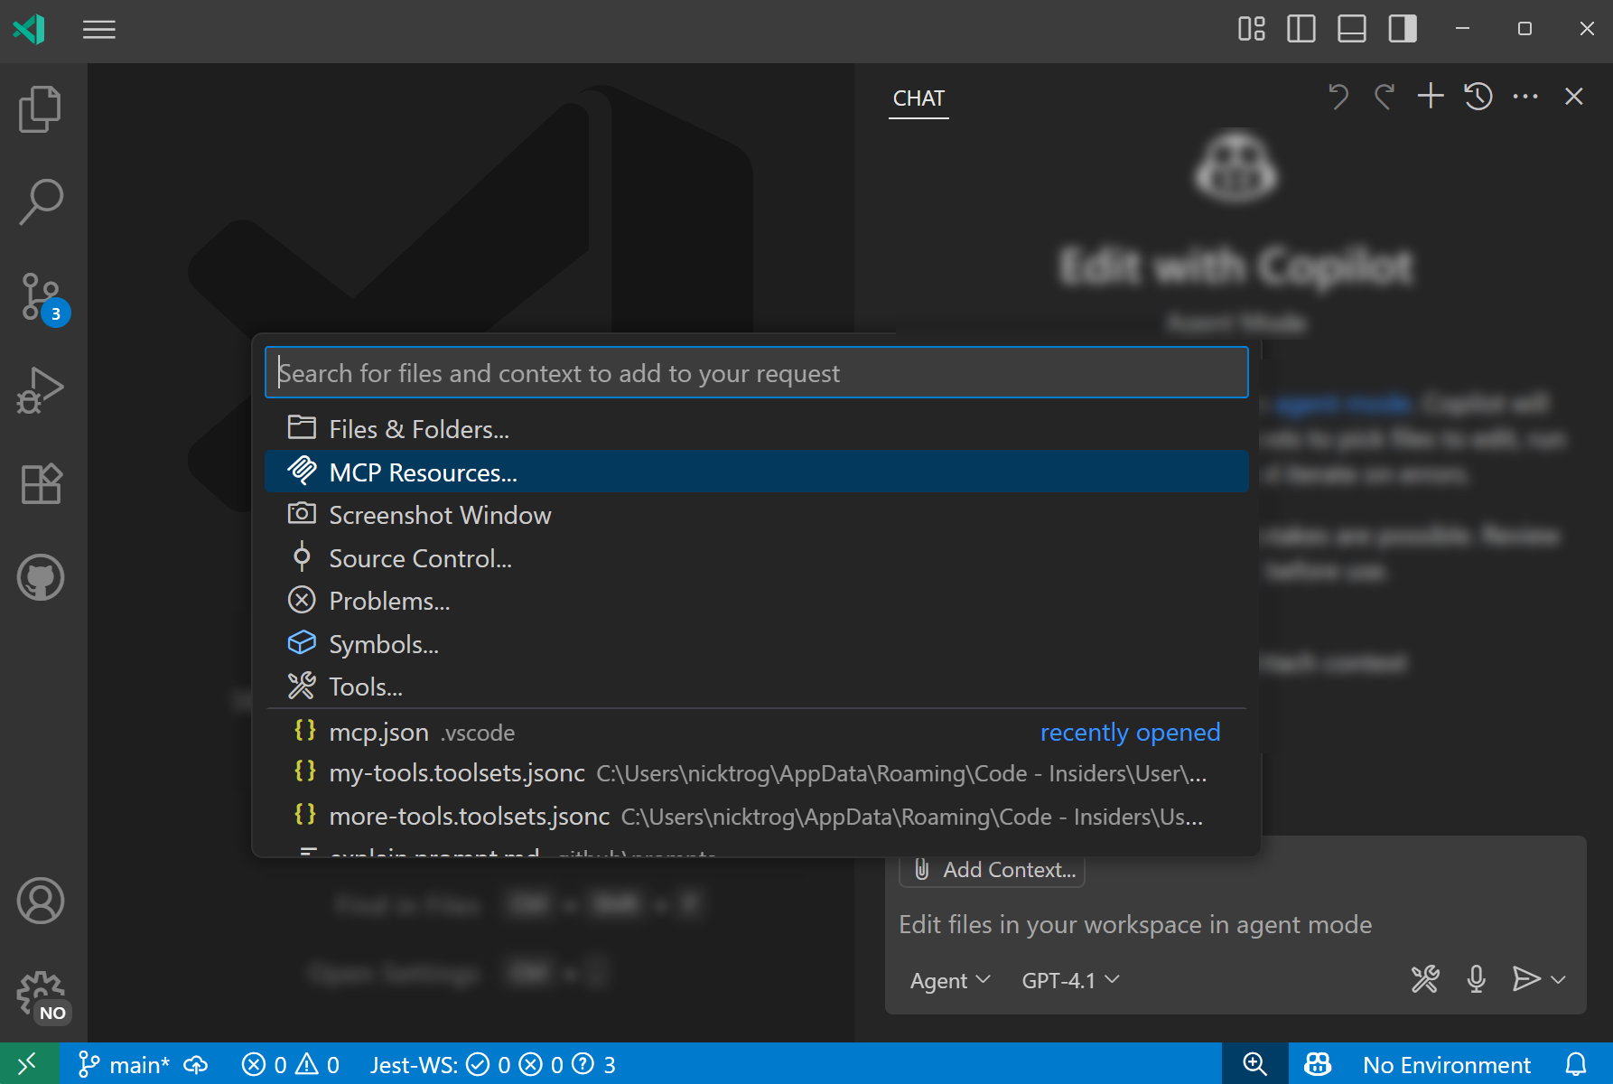Screen dimensions: 1613x1084
Task: Open the Run and Debug view
Action: pyautogui.click(x=41, y=390)
